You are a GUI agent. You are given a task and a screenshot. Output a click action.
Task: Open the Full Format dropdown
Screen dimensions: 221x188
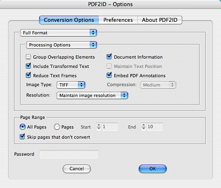click(59, 33)
